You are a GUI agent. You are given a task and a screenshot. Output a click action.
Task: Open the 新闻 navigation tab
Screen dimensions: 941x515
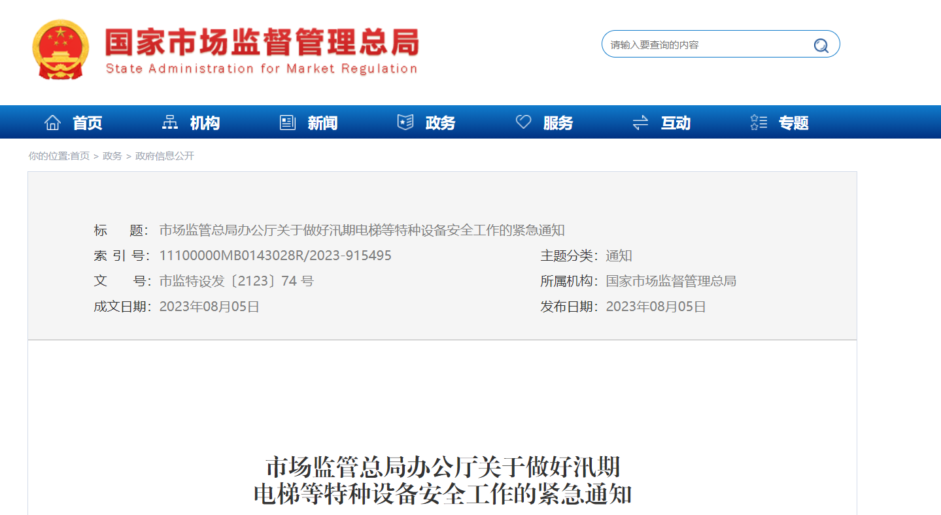pos(322,123)
